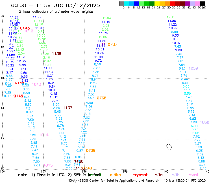
Task: Click the wave height value 12.05
Action: pos(103,37)
